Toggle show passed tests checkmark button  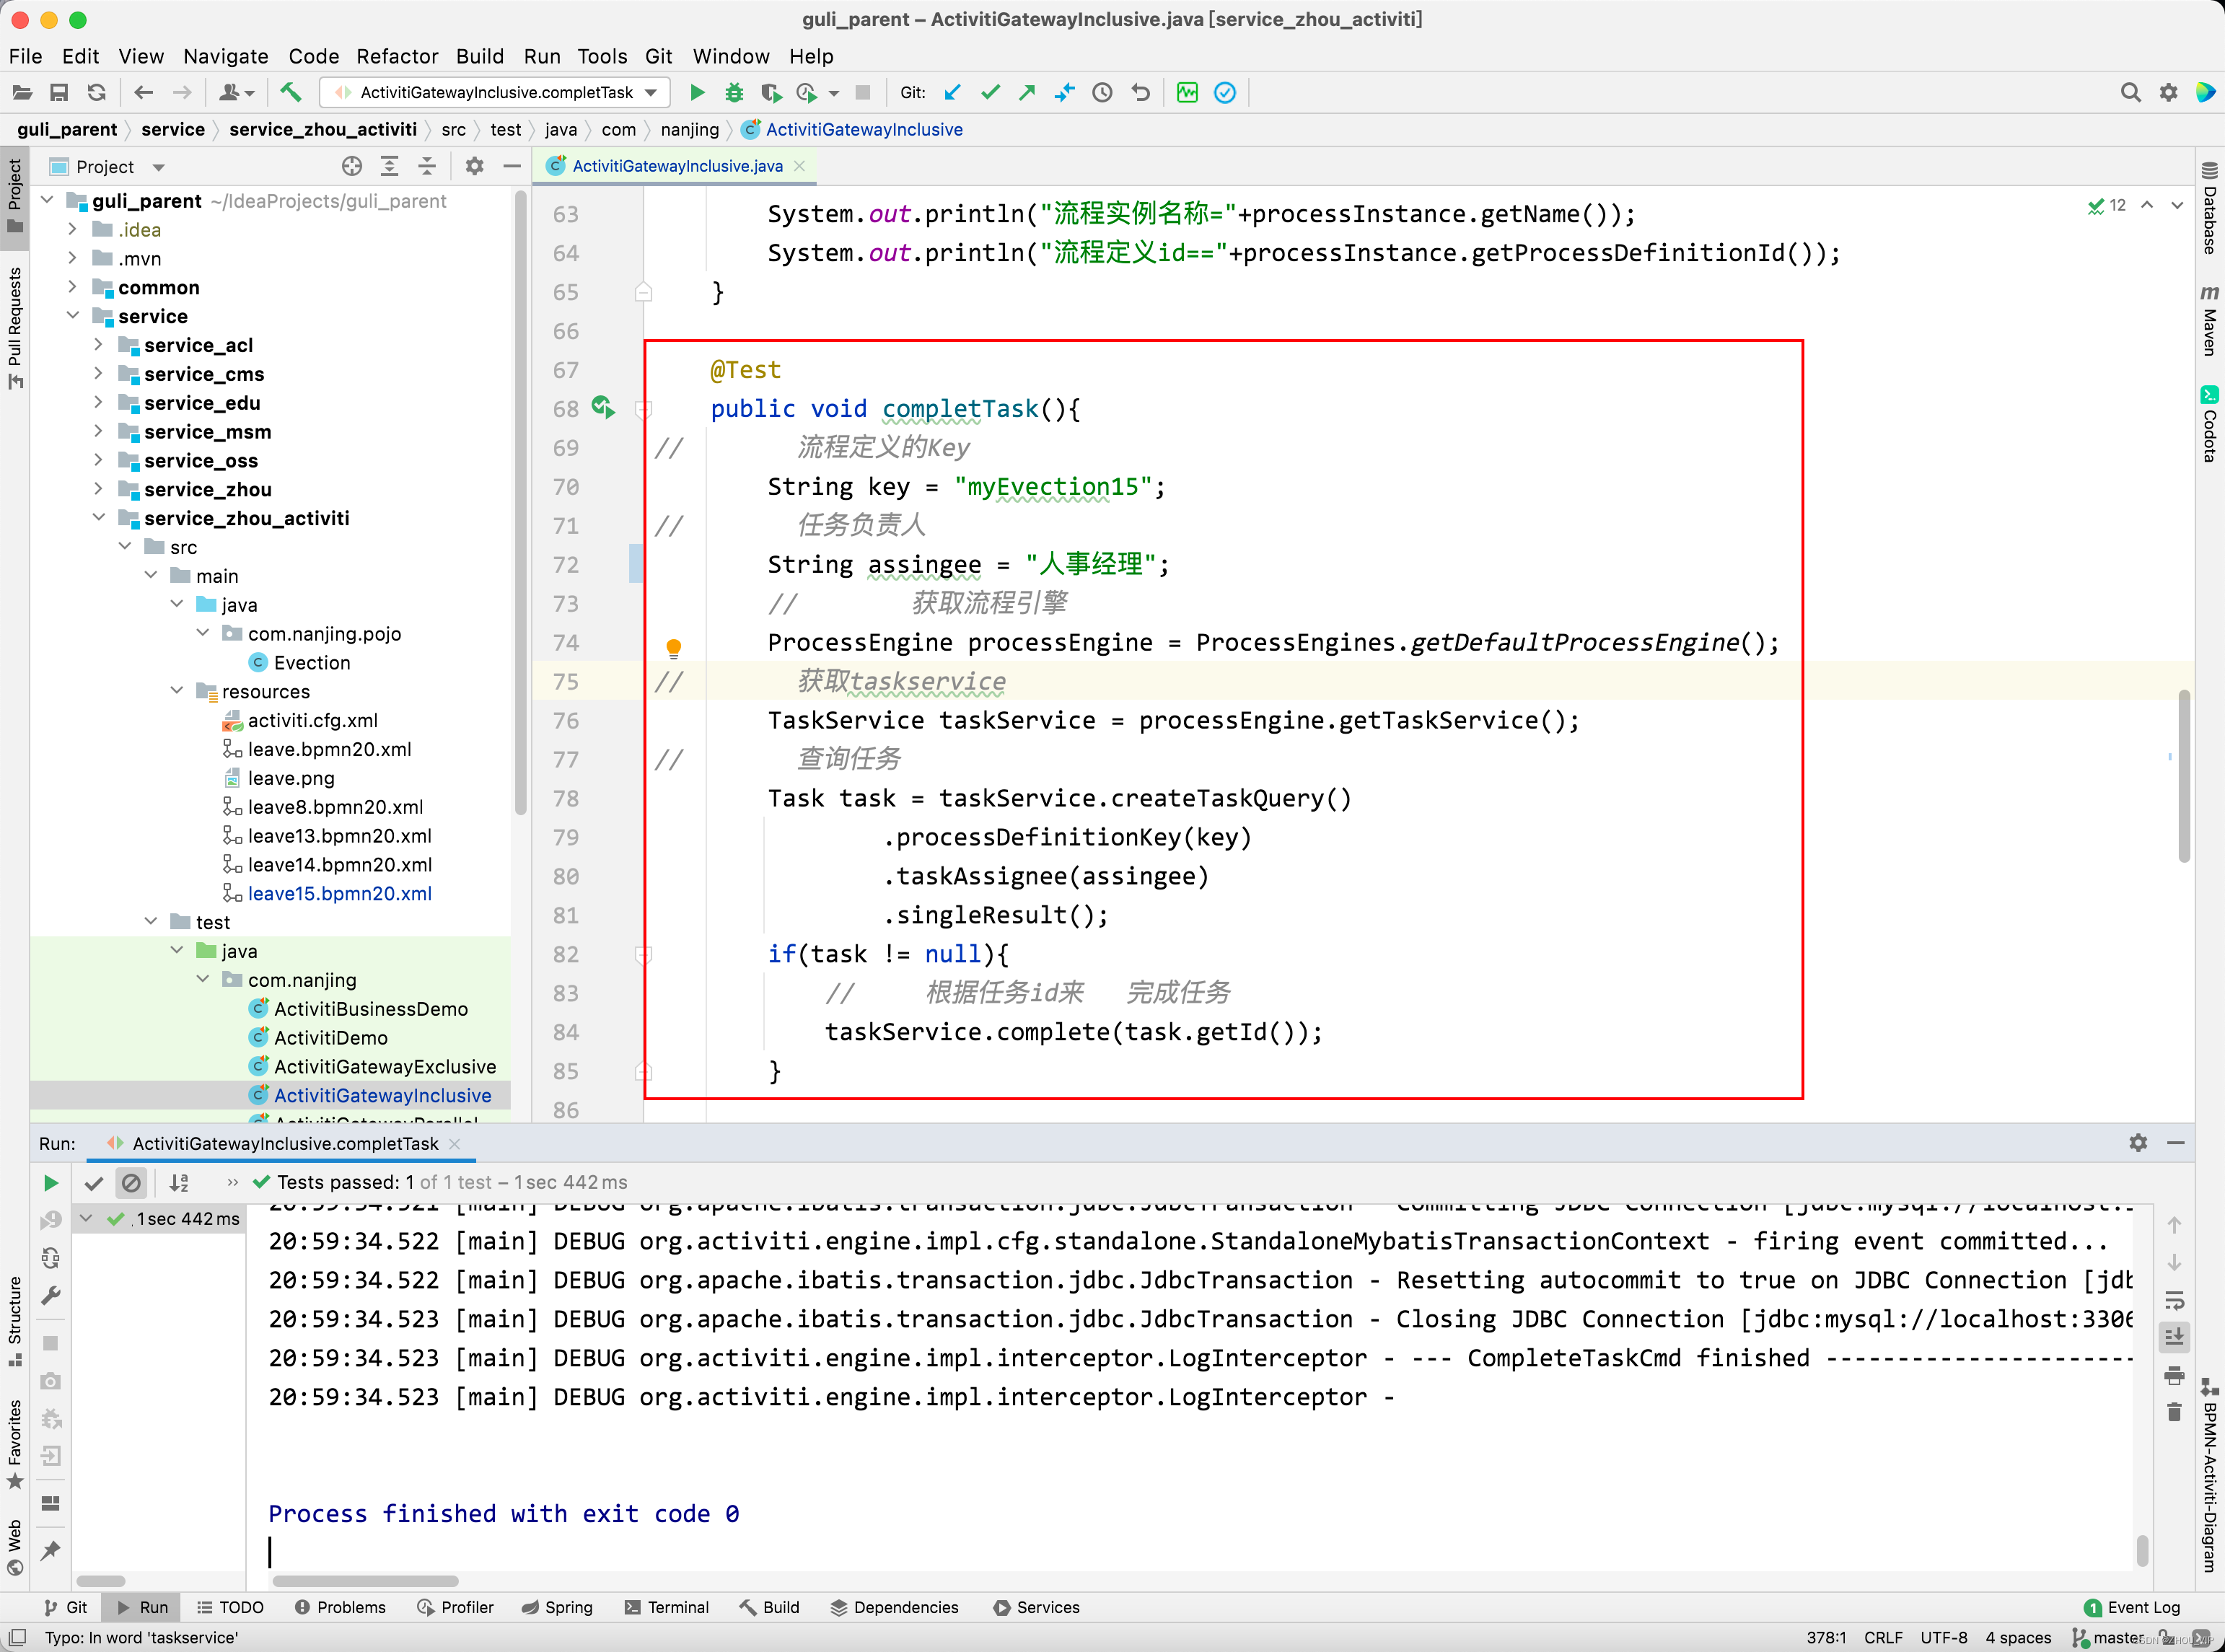tap(94, 1183)
